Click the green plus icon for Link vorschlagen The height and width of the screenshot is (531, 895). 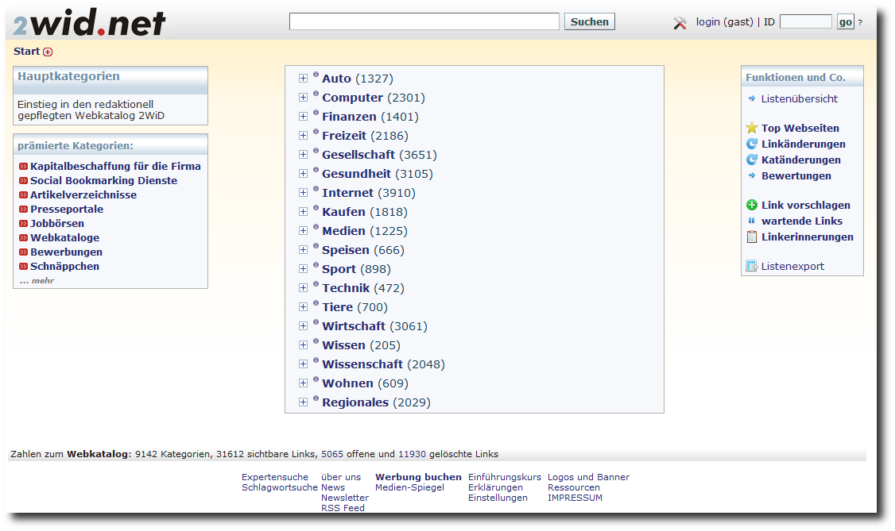tap(752, 205)
